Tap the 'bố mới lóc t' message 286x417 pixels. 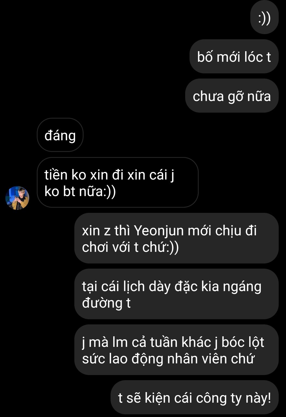pos(234,57)
